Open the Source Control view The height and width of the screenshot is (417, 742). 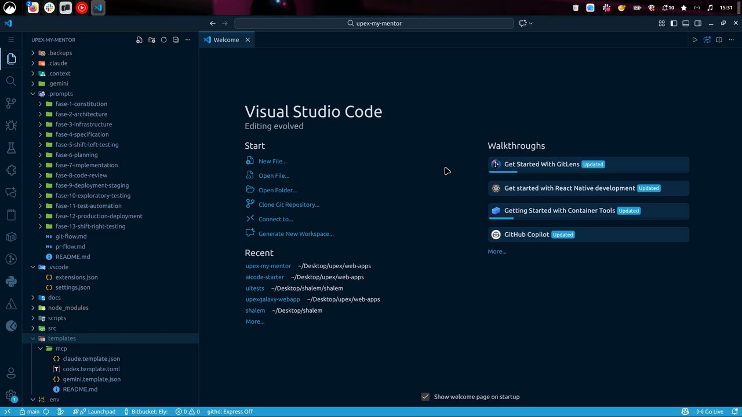click(11, 103)
